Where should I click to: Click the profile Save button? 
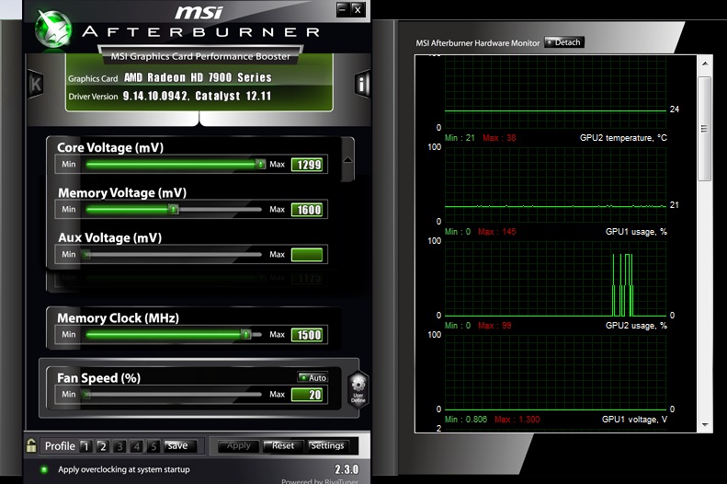tap(180, 445)
